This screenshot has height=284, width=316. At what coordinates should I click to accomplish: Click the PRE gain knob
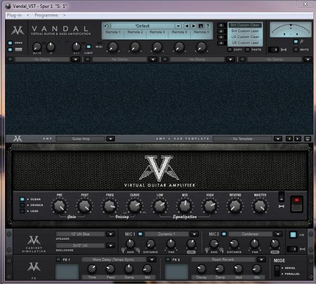(x=60, y=206)
